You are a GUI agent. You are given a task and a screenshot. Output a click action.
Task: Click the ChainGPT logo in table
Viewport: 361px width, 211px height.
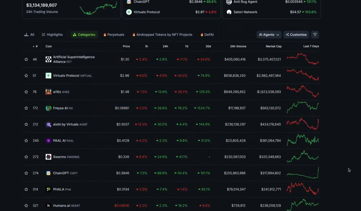pos(48,173)
